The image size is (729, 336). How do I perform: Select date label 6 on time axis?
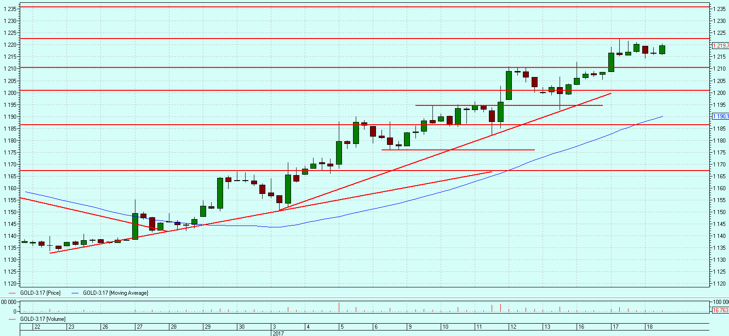(x=376, y=327)
